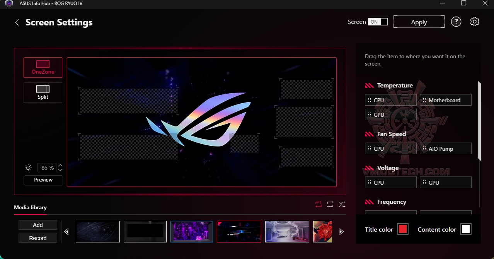The width and height of the screenshot is (494, 259).
Task: Click the small center placeholder box in preview
Action: click(244, 143)
